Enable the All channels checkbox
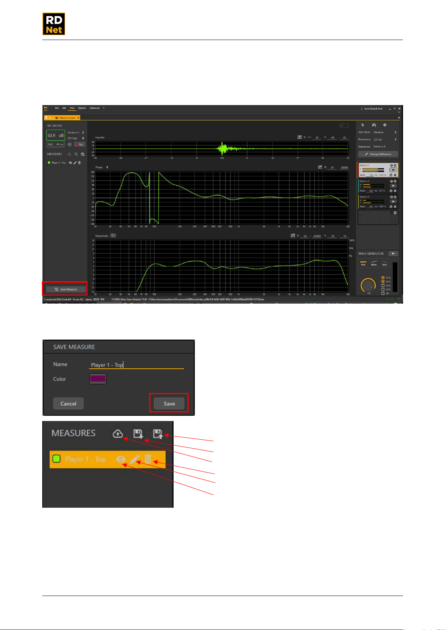The width and height of the screenshot is (446, 630). click(x=383, y=294)
